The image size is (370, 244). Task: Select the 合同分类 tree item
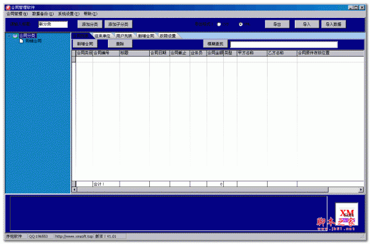click(x=27, y=36)
